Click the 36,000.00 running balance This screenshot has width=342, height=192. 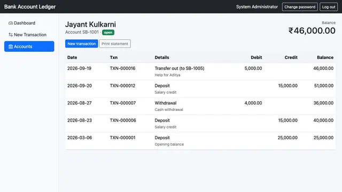(x=323, y=103)
